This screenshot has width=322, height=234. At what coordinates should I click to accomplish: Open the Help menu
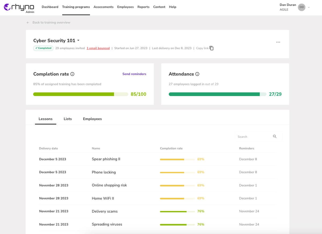coord(173,7)
